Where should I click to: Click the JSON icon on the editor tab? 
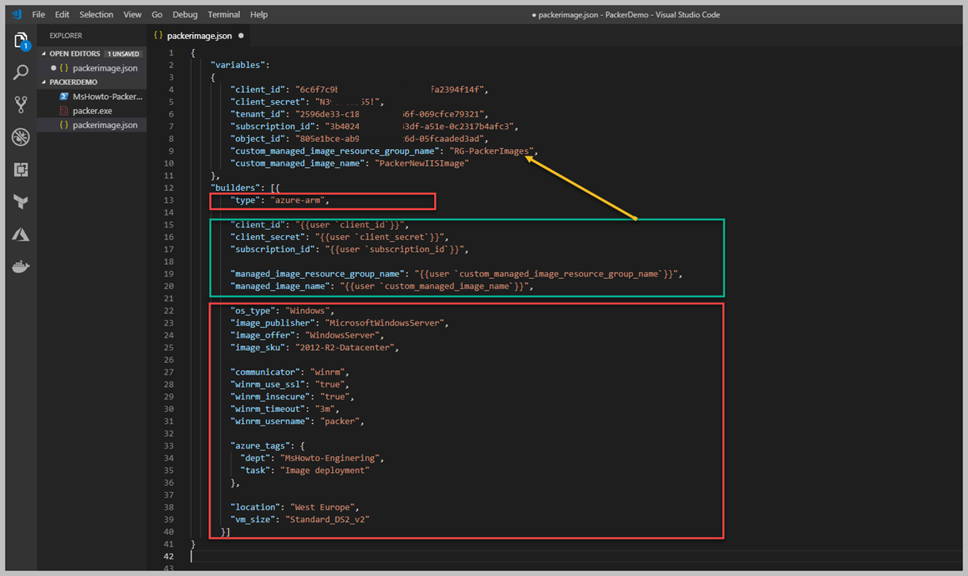(x=158, y=36)
